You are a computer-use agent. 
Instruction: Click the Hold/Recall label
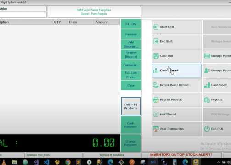pos(168,114)
